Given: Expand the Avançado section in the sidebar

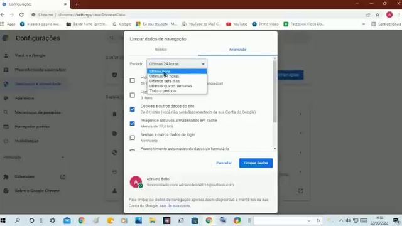Looking at the screenshot, I should (33, 158).
